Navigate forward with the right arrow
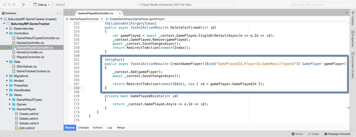The width and height of the screenshot is (356, 137). point(71,13)
